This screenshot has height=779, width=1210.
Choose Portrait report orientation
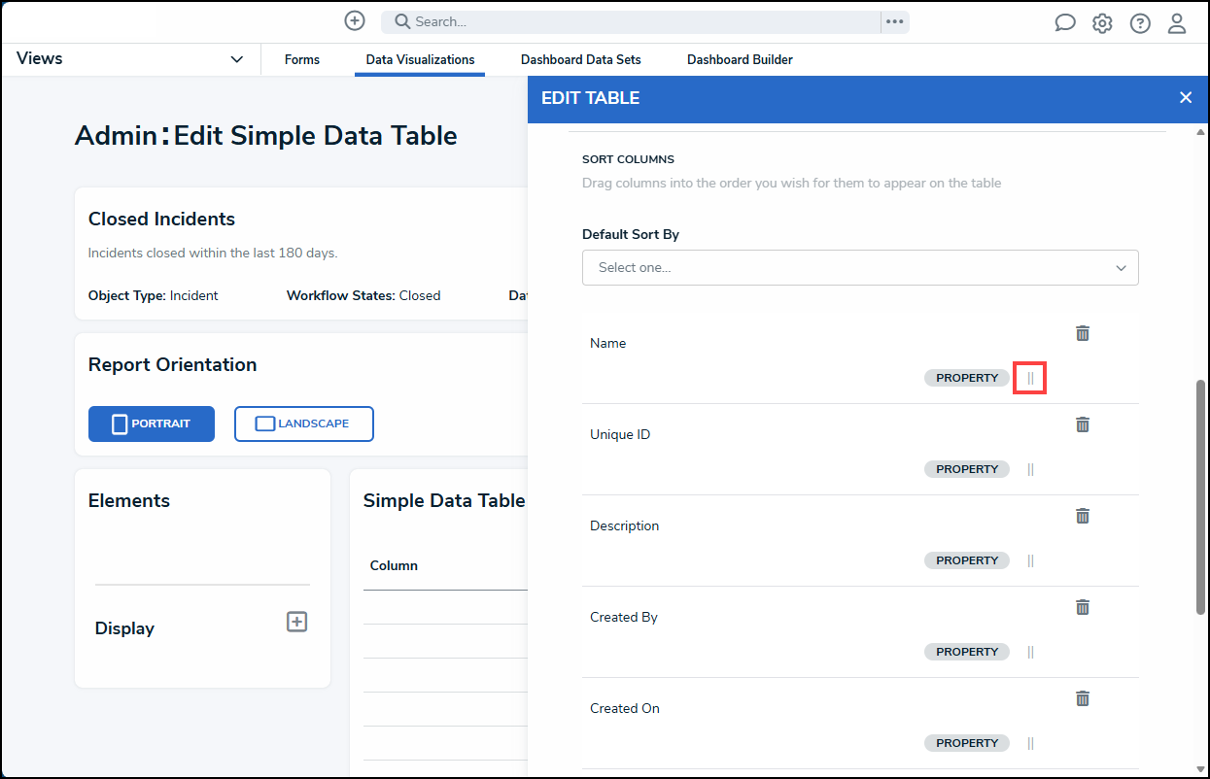tap(152, 423)
